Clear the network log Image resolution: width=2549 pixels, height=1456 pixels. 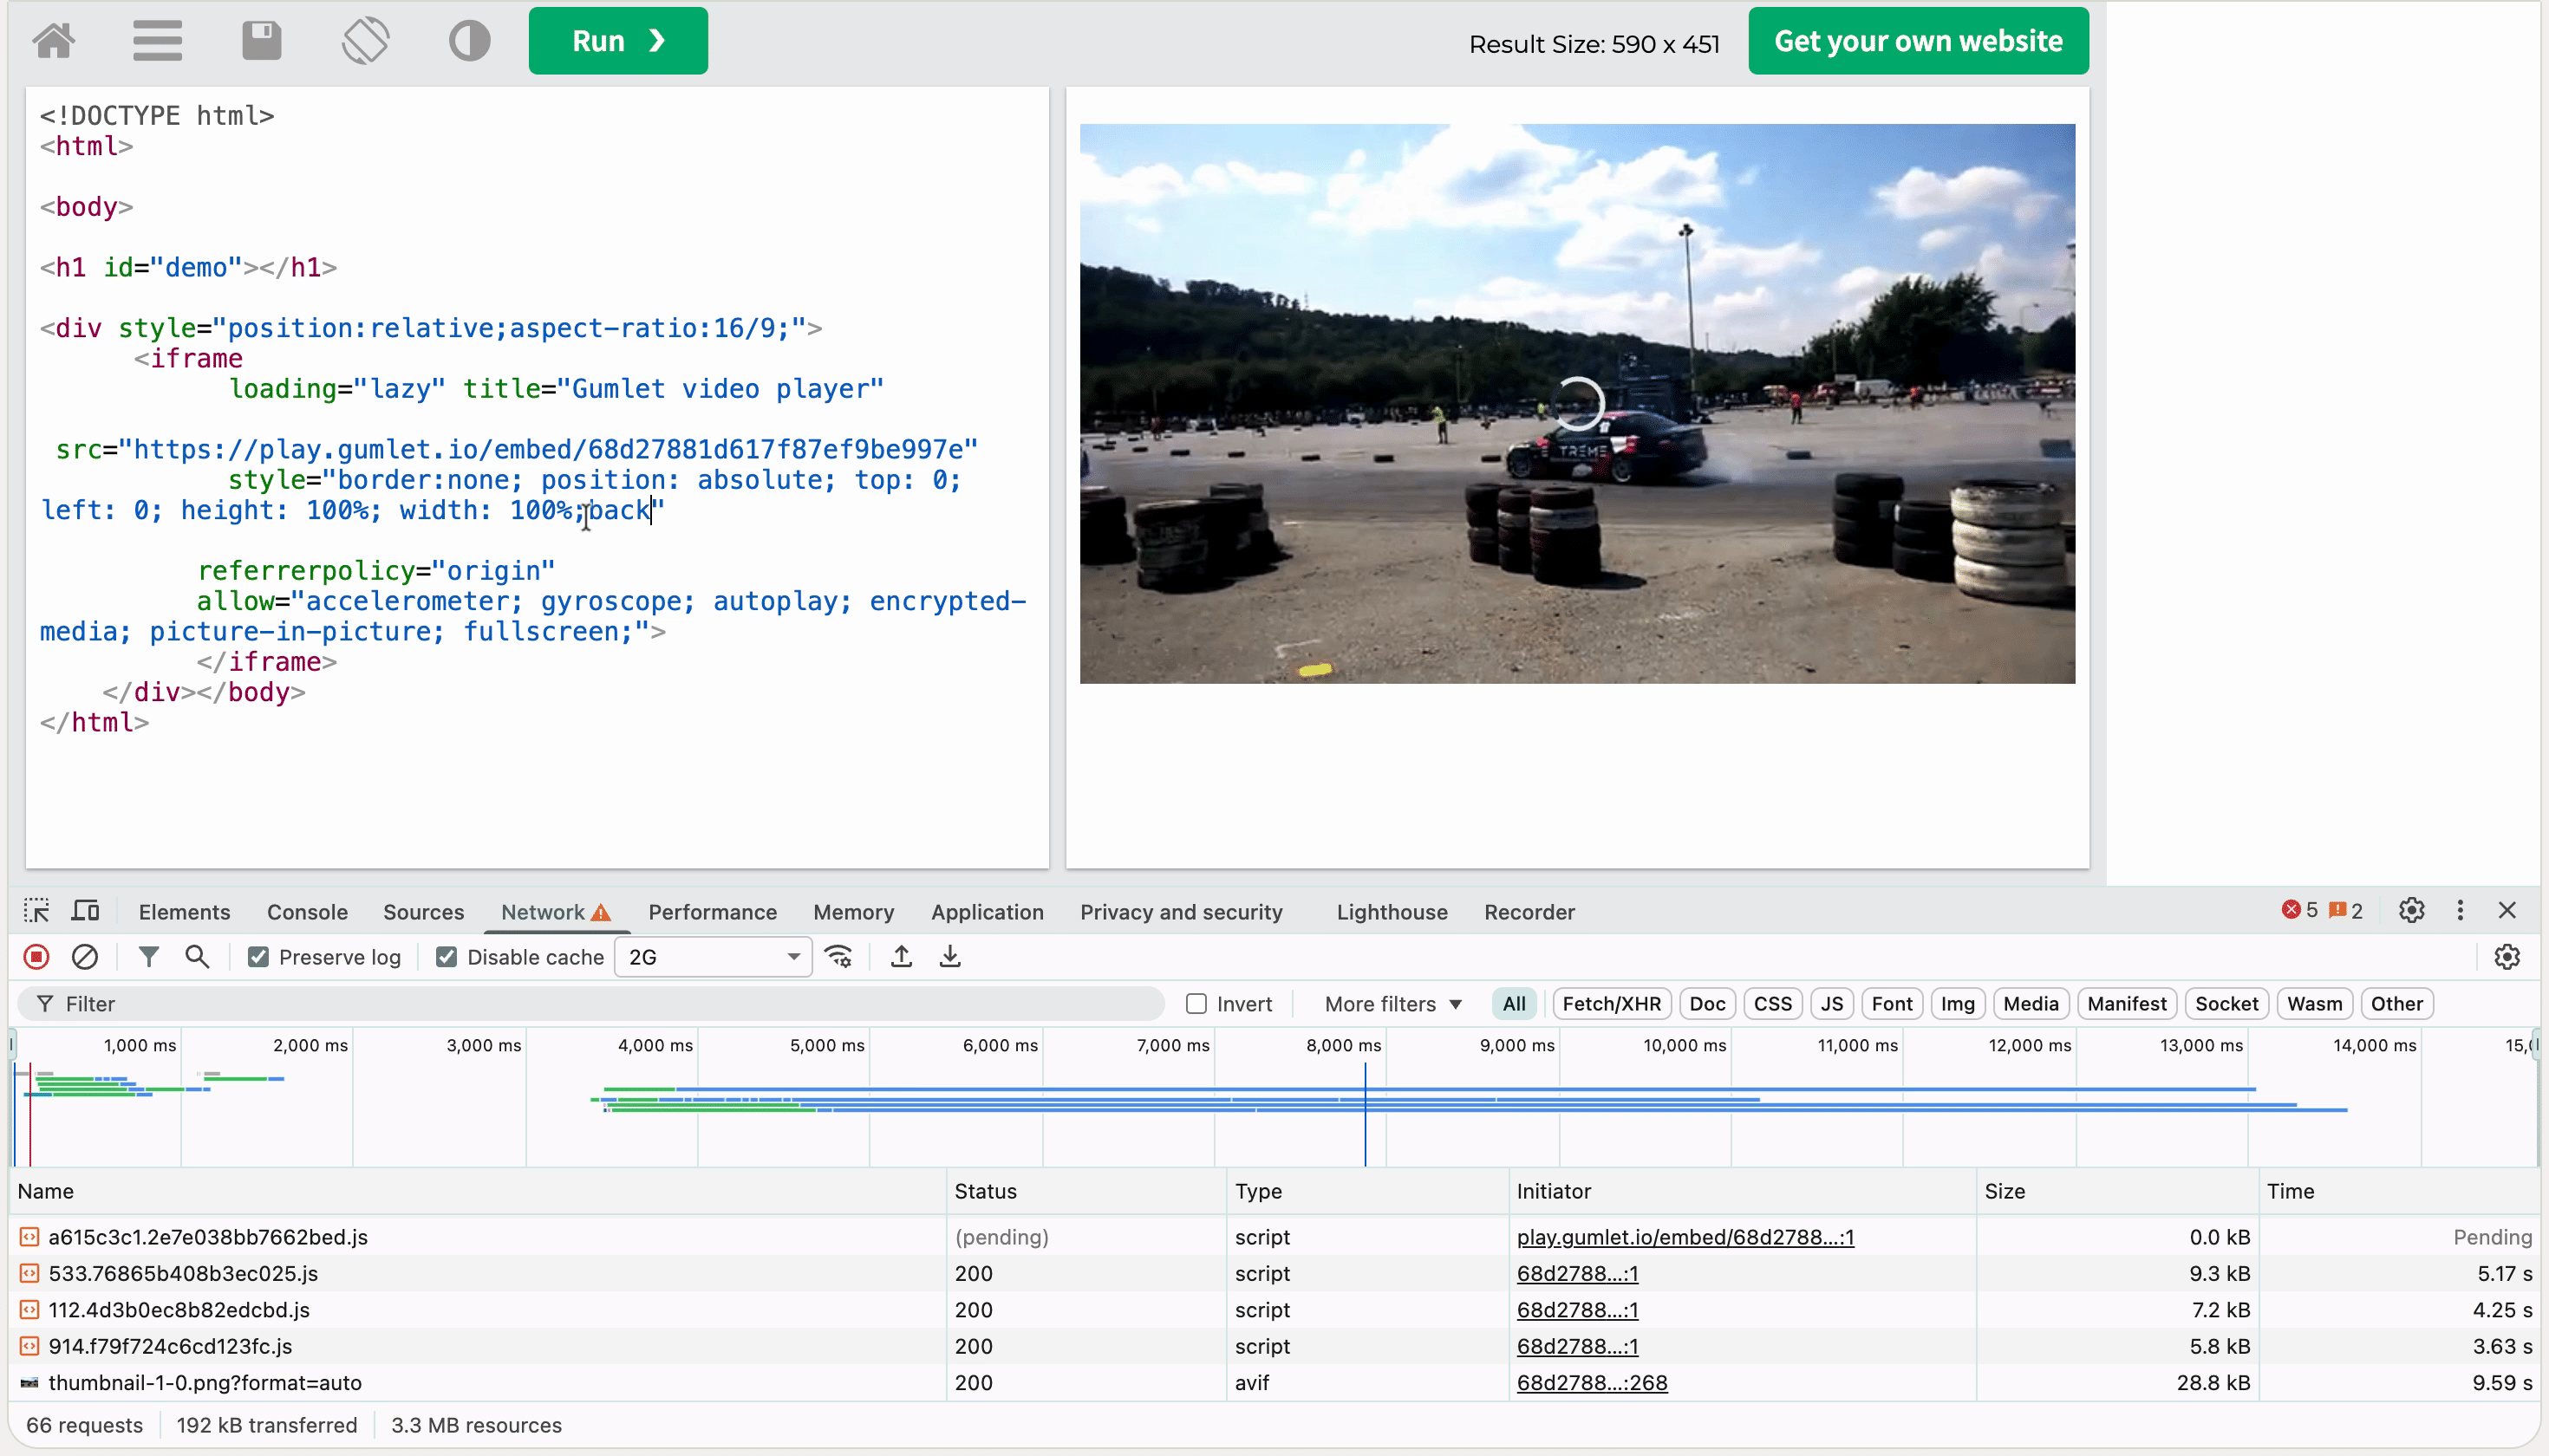[x=85, y=957]
